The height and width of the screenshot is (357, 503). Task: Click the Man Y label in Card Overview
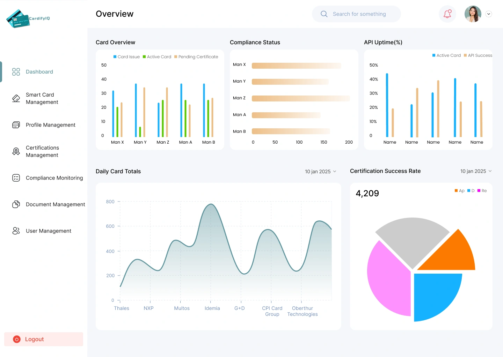tap(140, 142)
